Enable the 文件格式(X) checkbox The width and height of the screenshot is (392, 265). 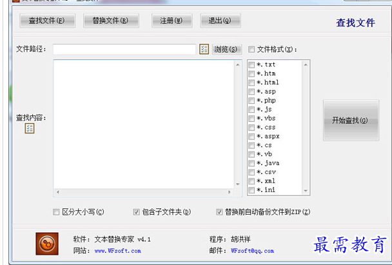pos(251,49)
